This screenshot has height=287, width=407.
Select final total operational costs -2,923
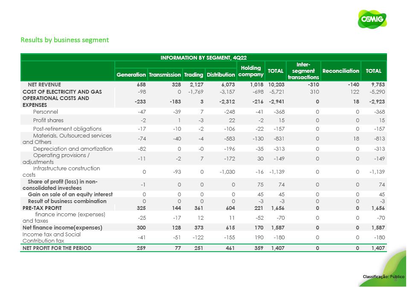[x=377, y=102]
